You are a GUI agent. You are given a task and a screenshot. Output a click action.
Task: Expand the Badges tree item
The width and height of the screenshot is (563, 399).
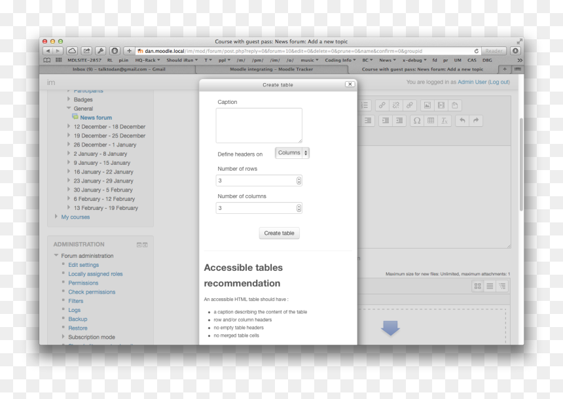pyautogui.click(x=69, y=99)
